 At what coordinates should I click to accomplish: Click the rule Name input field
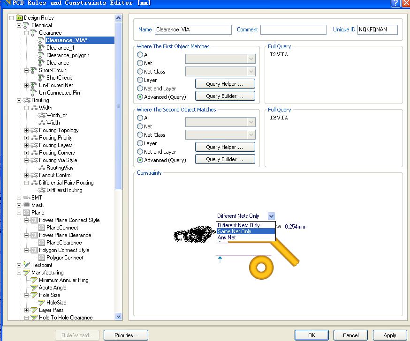pyautogui.click(x=193, y=30)
